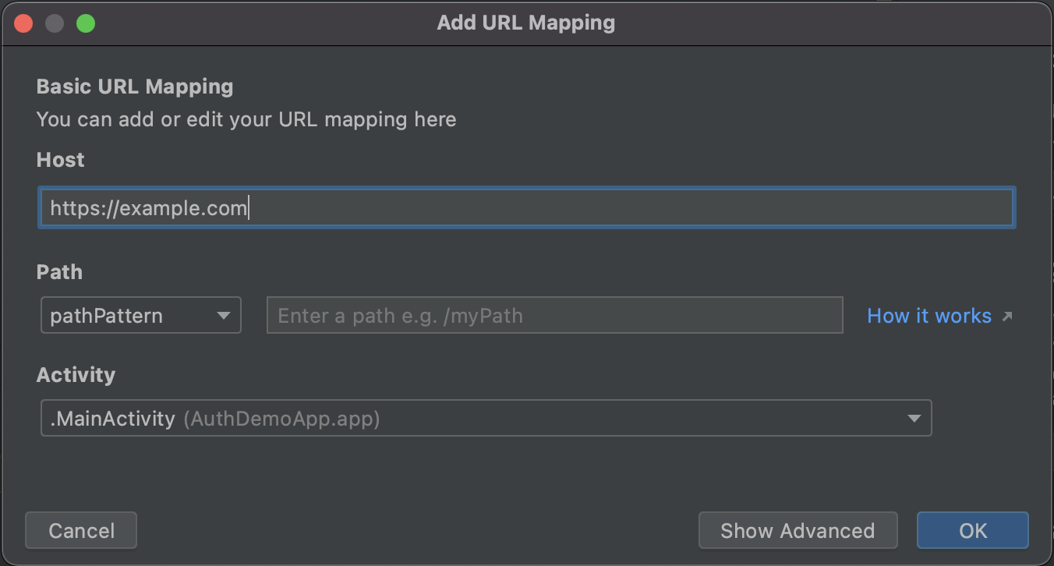
Task: Click the Cancel button
Action: tap(81, 531)
